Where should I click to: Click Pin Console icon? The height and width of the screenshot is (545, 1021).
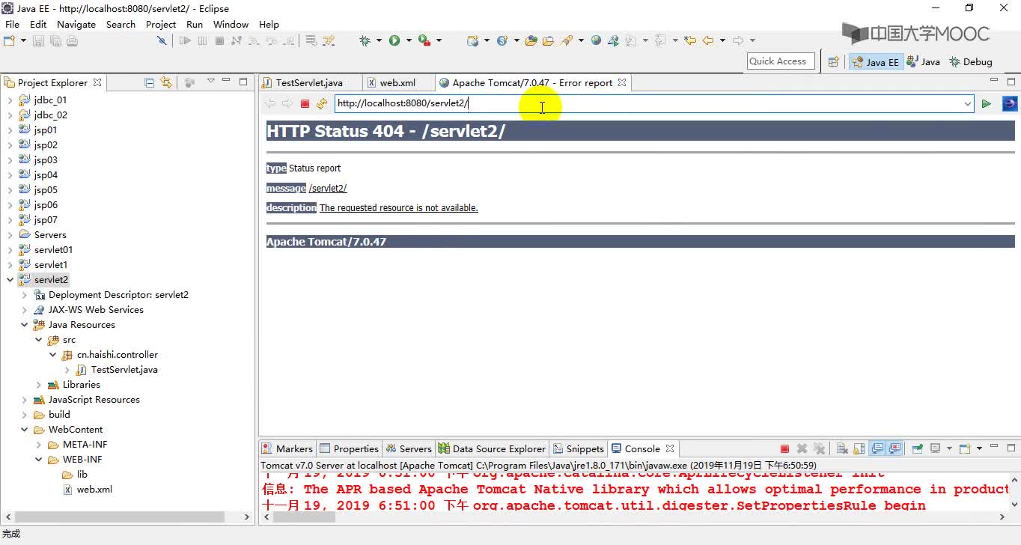pyautogui.click(x=917, y=448)
